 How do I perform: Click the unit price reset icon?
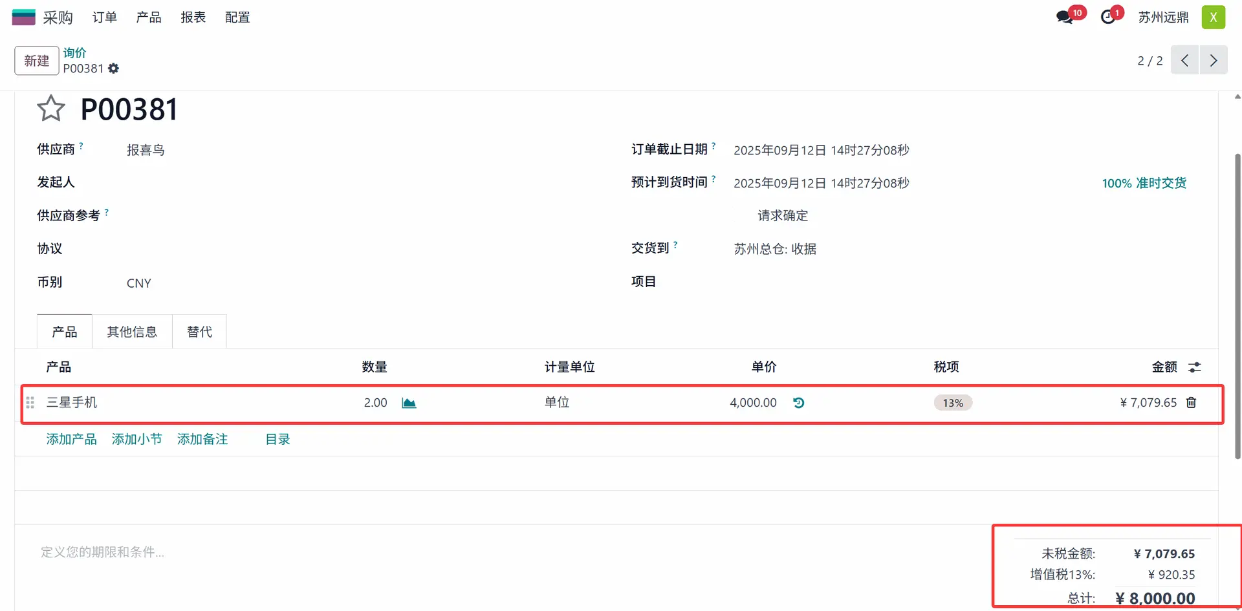(x=799, y=403)
